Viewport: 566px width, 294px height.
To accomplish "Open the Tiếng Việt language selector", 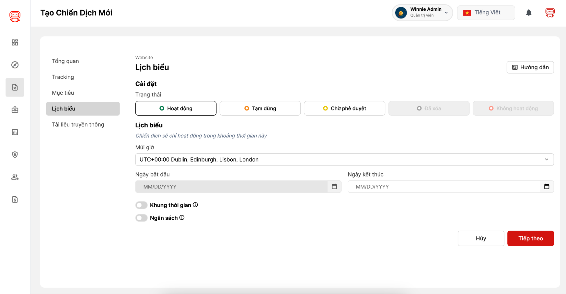I will click(x=486, y=13).
